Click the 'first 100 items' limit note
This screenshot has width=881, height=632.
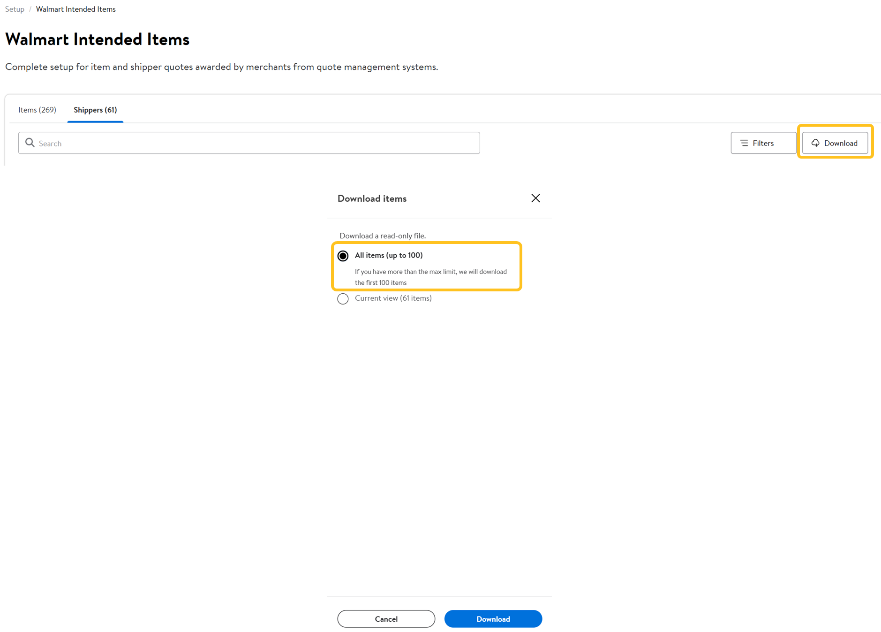pos(431,277)
